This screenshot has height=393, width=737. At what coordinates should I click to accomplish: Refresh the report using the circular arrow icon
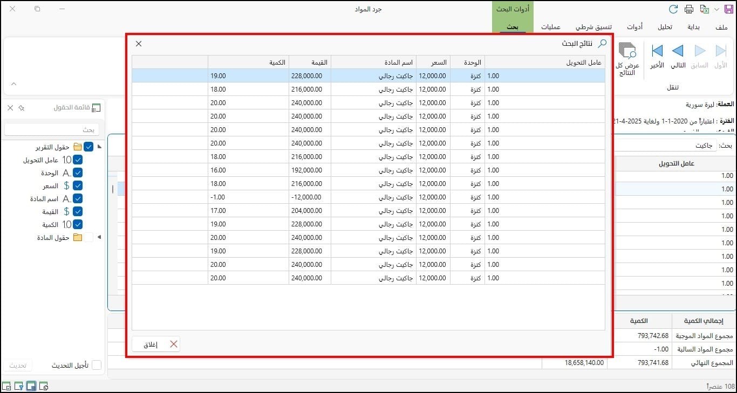pyautogui.click(x=673, y=9)
